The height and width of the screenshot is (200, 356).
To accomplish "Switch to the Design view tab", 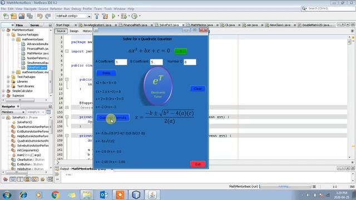I will click(74, 31).
